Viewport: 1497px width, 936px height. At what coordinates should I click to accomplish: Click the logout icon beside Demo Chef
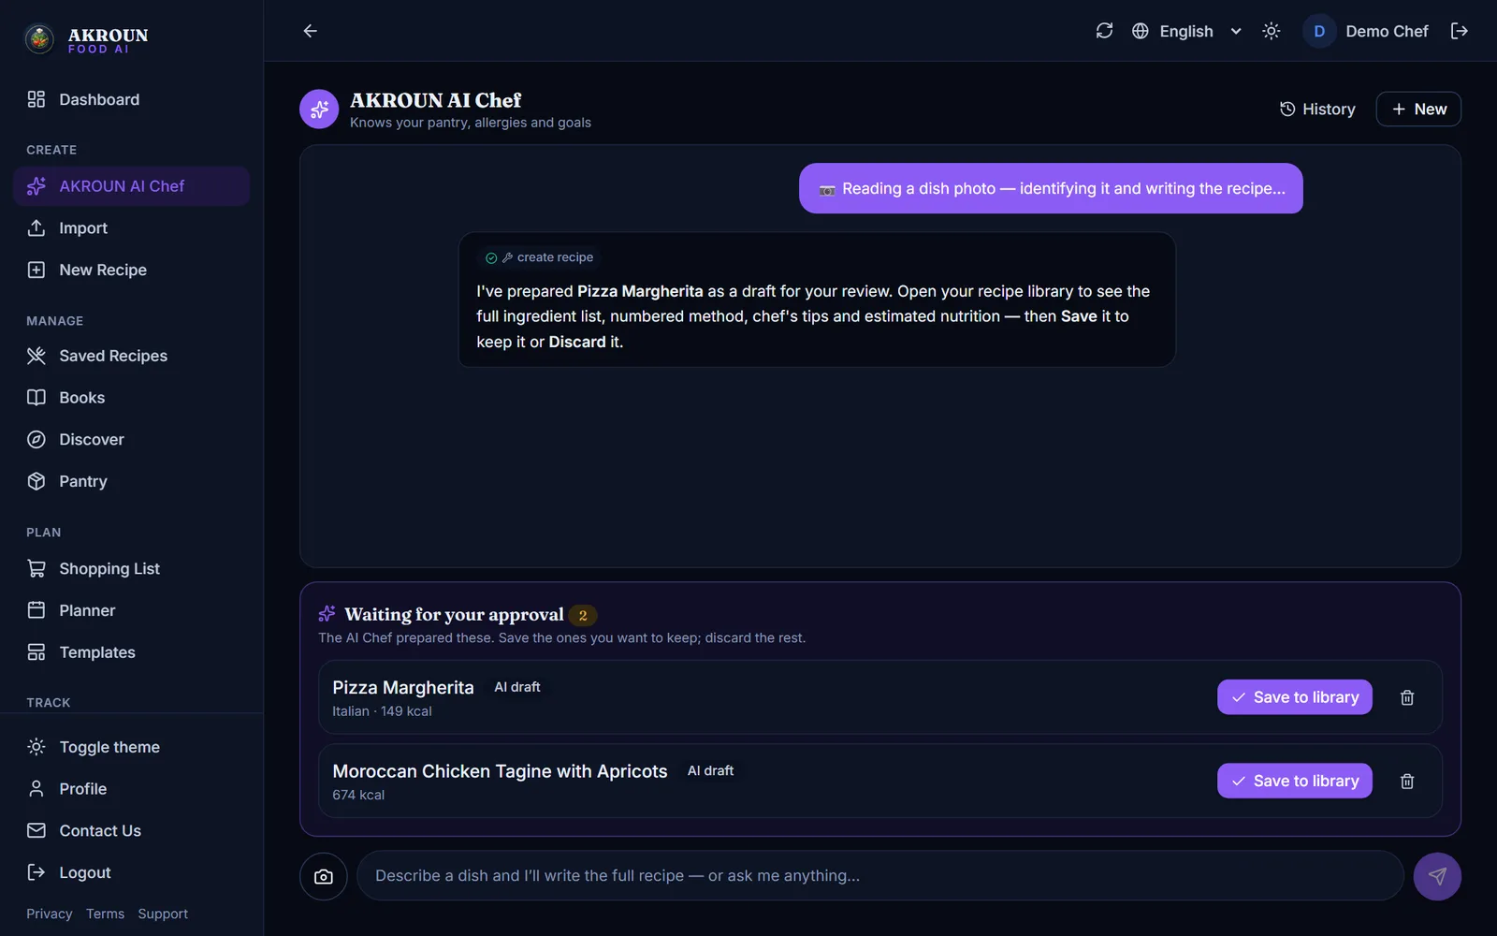click(x=1460, y=31)
